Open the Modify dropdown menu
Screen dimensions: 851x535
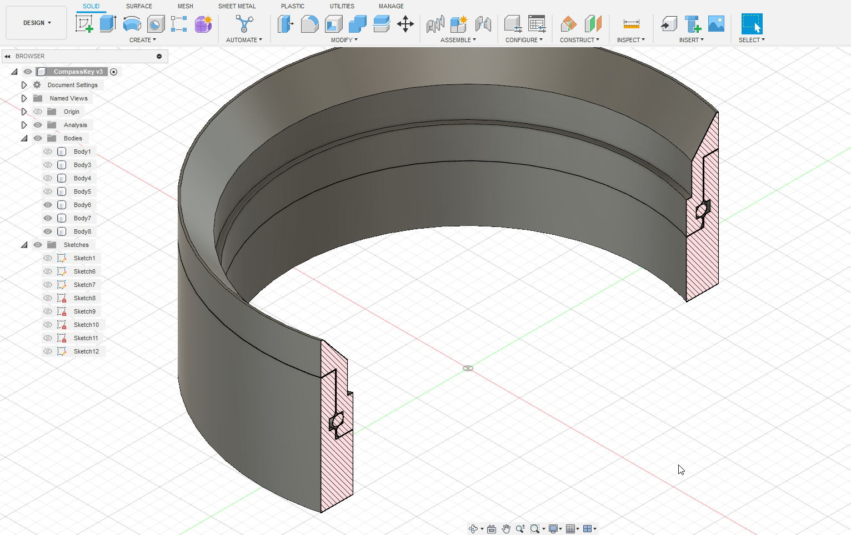(x=344, y=40)
